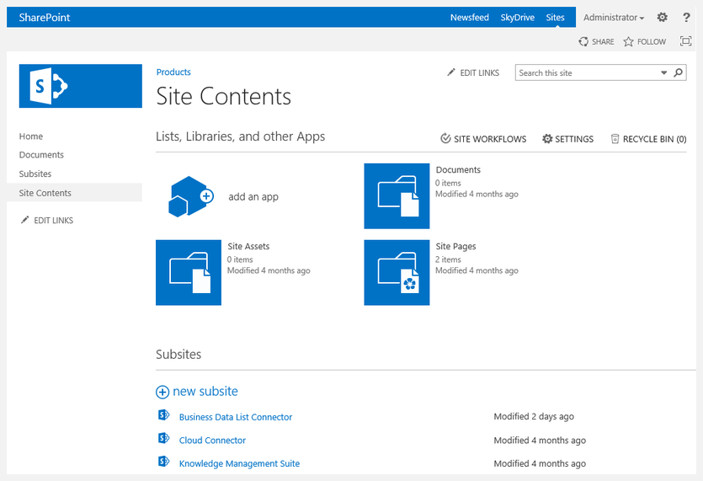Click '2 items' under Site Pages
703x481 pixels.
[448, 259]
